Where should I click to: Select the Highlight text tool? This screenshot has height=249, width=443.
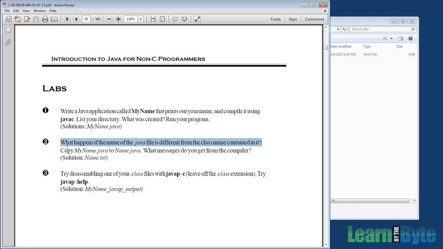184,19
